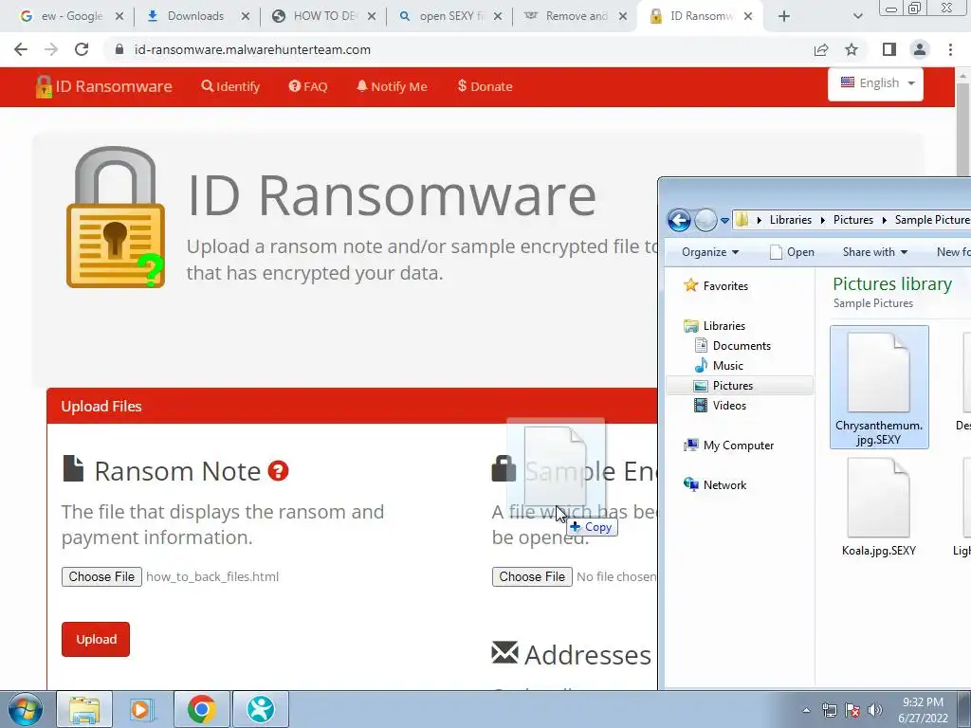The image size is (971, 728).
Task: Select Koala.jpg.SEXY file
Action: 879,507
